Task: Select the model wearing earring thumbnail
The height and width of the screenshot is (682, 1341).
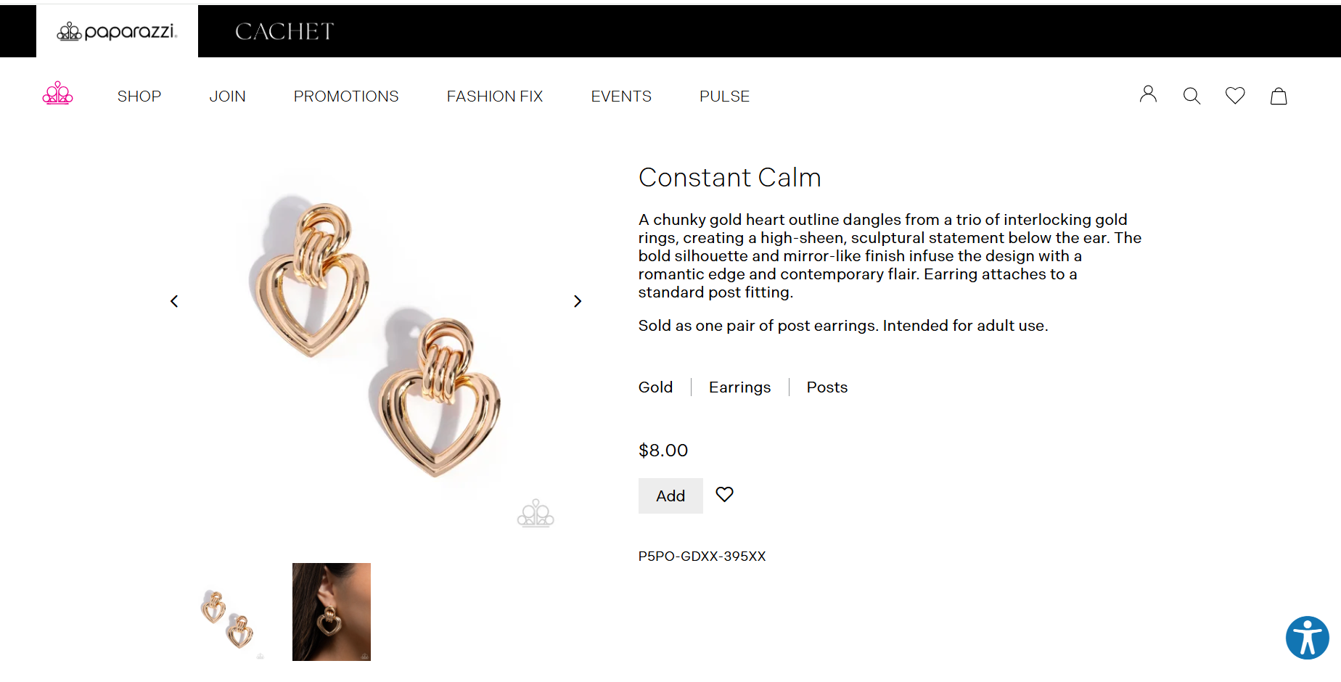Action: [x=332, y=612]
